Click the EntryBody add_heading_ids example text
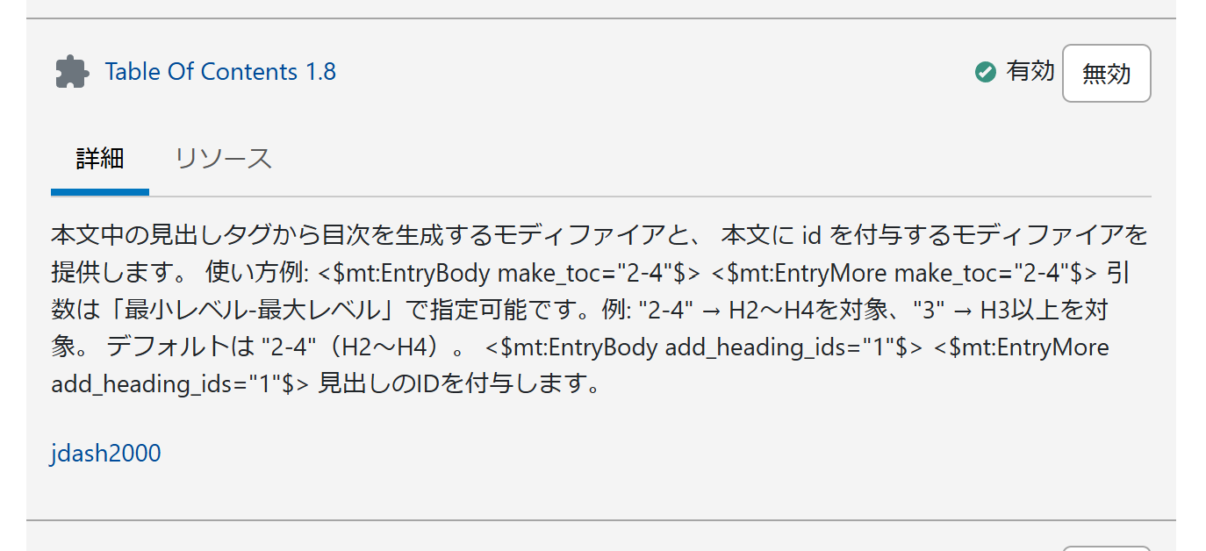This screenshot has width=1206, height=551. click(x=703, y=347)
